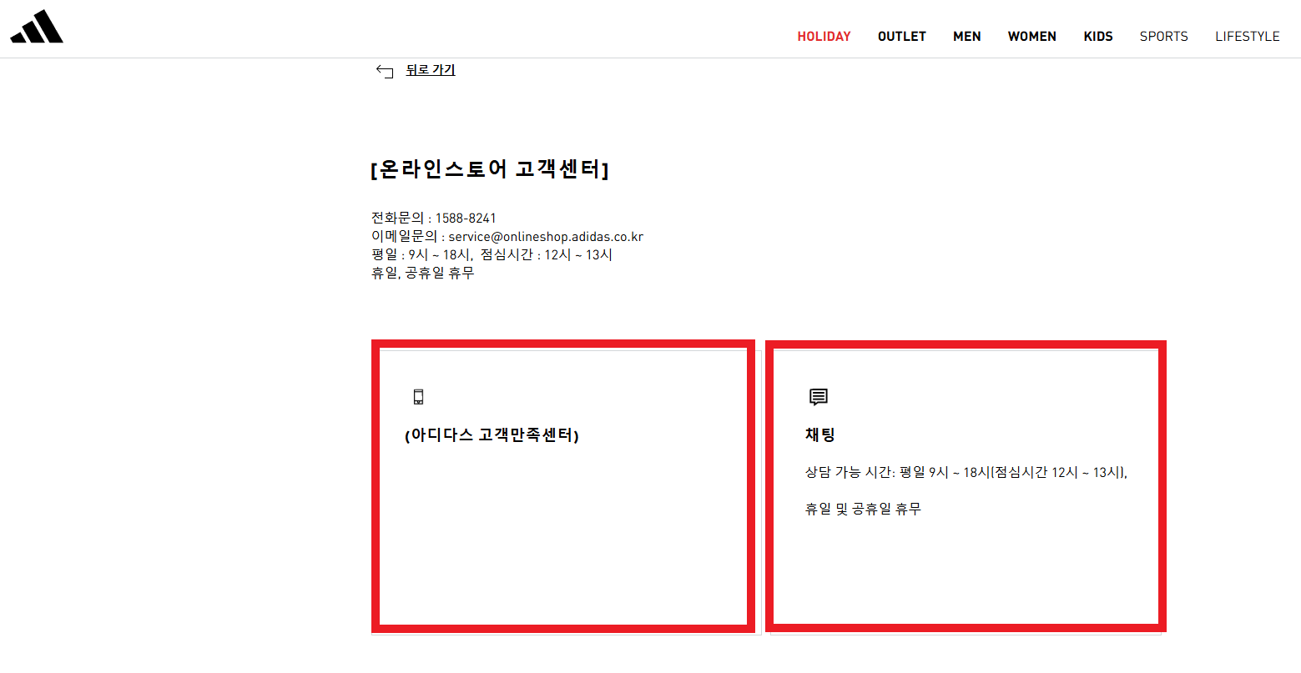Open the KIDS menu
The width and height of the screenshot is (1301, 673).
1098,37
